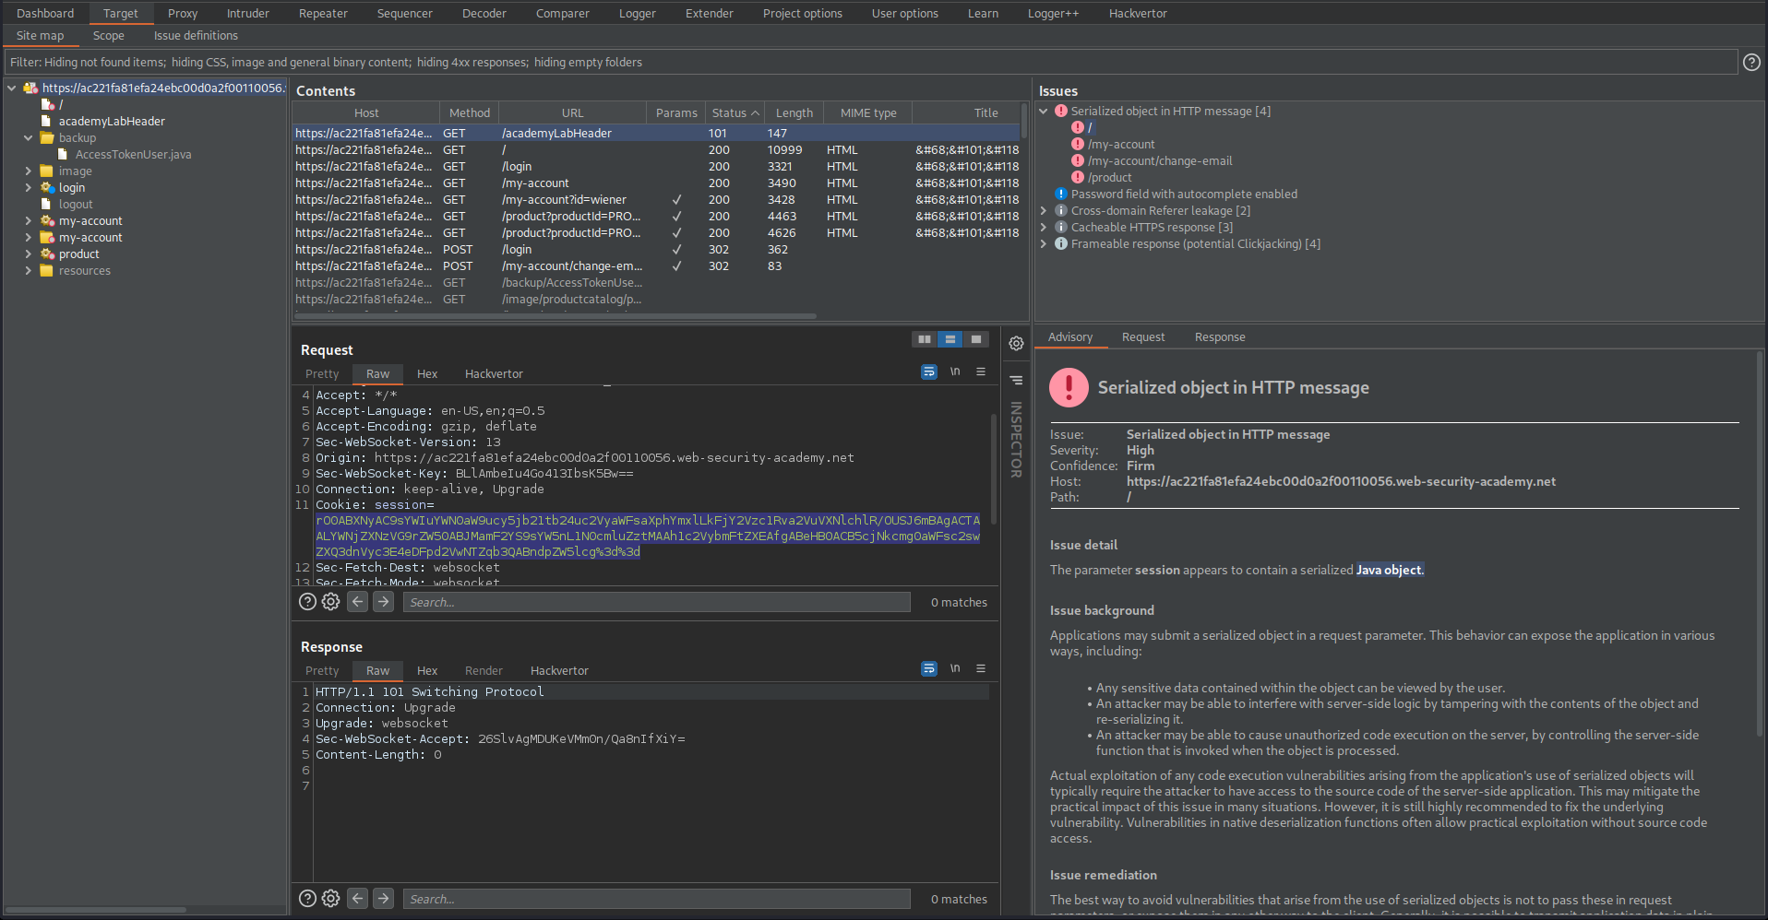Sort contents by Length column header

794,112
